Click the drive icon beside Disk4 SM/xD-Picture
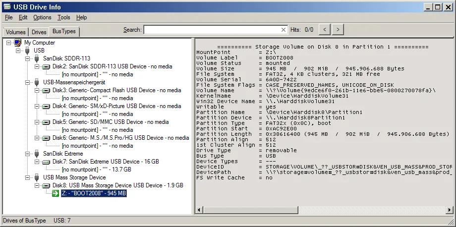Screen dimensions: 456x227 (46, 106)
